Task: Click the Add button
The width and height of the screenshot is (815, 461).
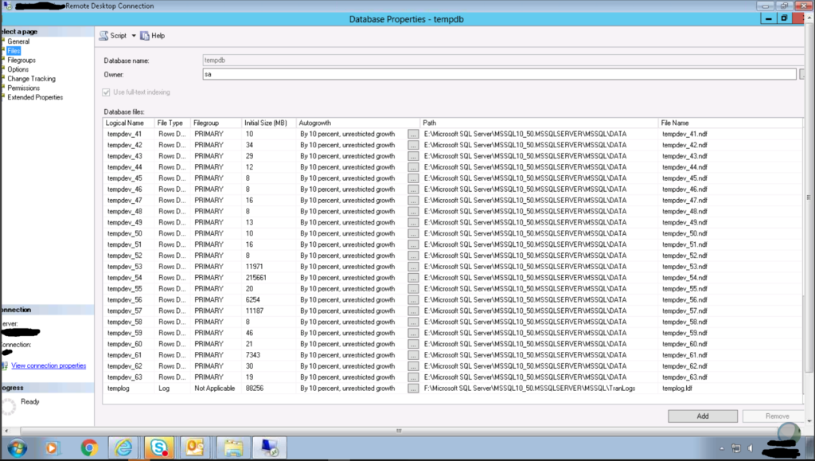Action: pos(703,416)
